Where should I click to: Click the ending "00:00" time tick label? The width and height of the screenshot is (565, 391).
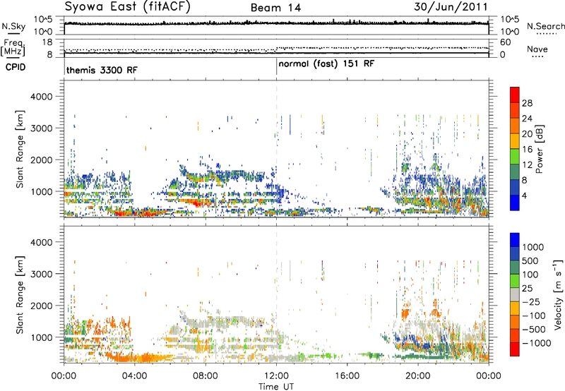[x=489, y=376]
